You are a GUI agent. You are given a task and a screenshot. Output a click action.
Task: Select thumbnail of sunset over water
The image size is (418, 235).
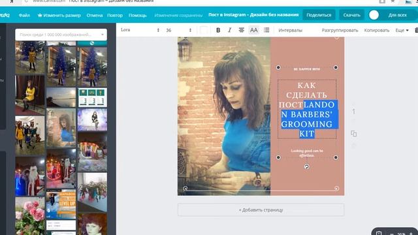[61, 98]
